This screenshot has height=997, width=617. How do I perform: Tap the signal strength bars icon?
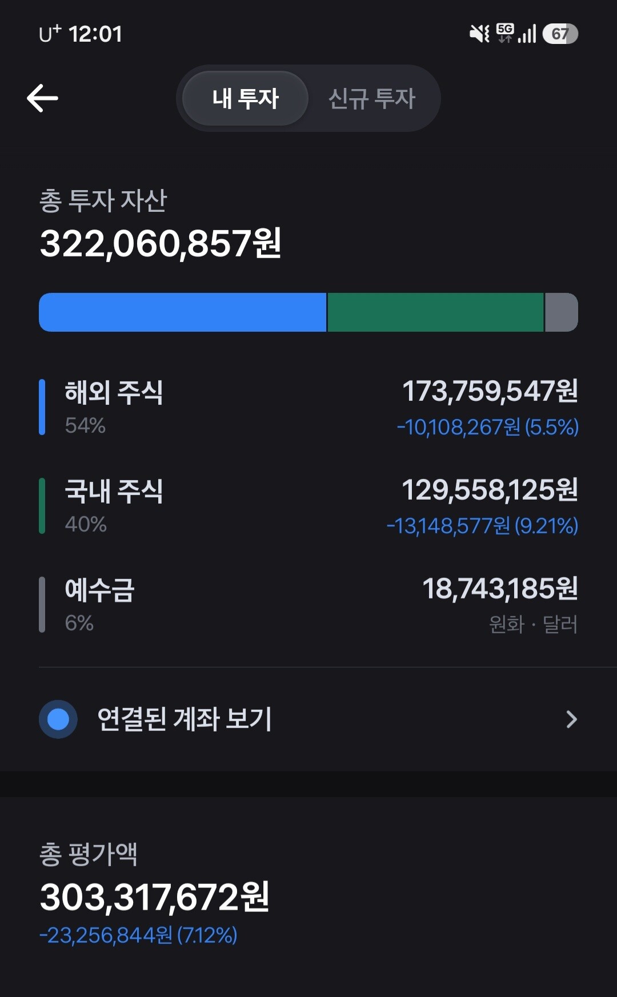527,34
